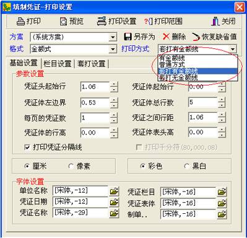Choose 套打无金额线 from the dropdown list
247x238 pixels.
coord(198,77)
